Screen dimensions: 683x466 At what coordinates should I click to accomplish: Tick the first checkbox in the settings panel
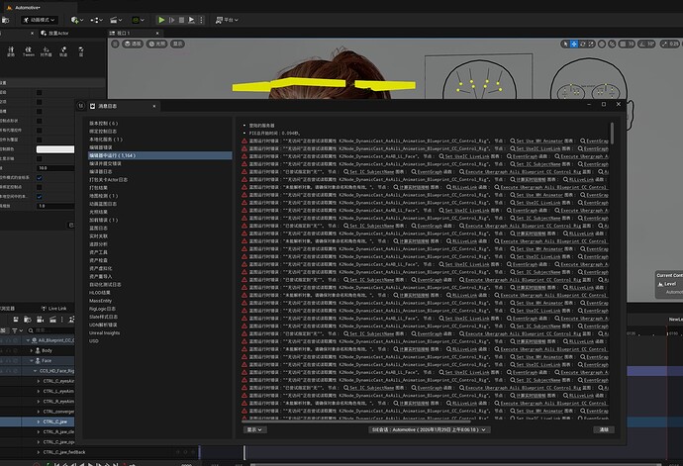click(40, 92)
